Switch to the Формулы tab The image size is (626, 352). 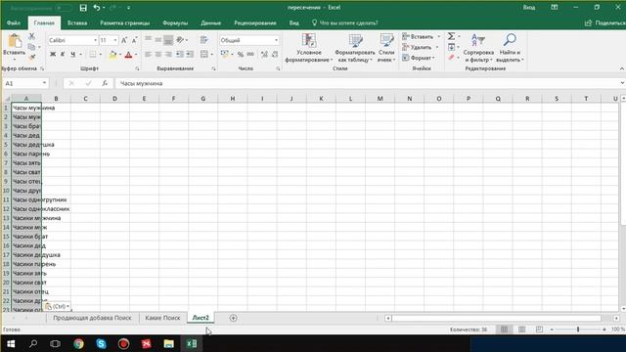click(175, 23)
